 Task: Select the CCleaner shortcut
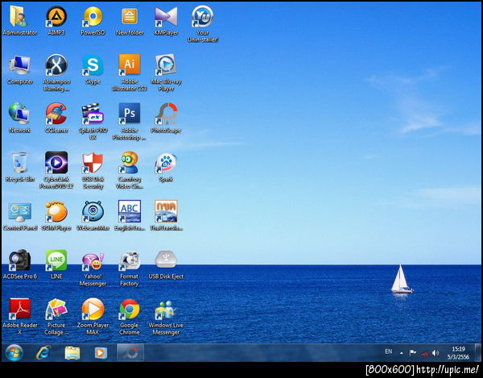(56, 114)
